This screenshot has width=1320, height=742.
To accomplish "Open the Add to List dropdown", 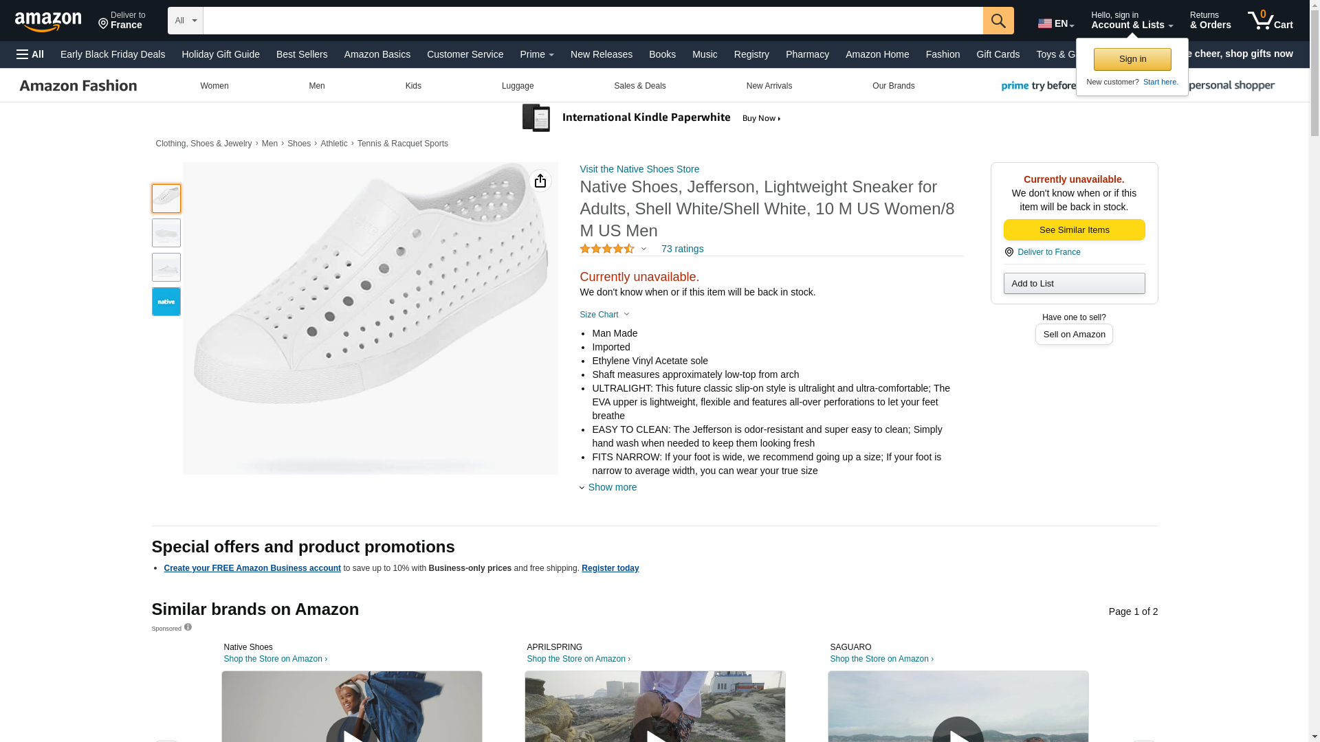I will click(1074, 283).
